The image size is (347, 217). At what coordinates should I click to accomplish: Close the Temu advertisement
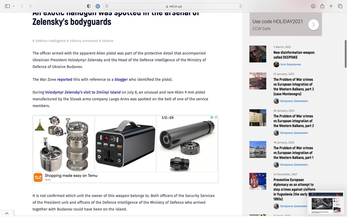pyautogui.click(x=216, y=117)
